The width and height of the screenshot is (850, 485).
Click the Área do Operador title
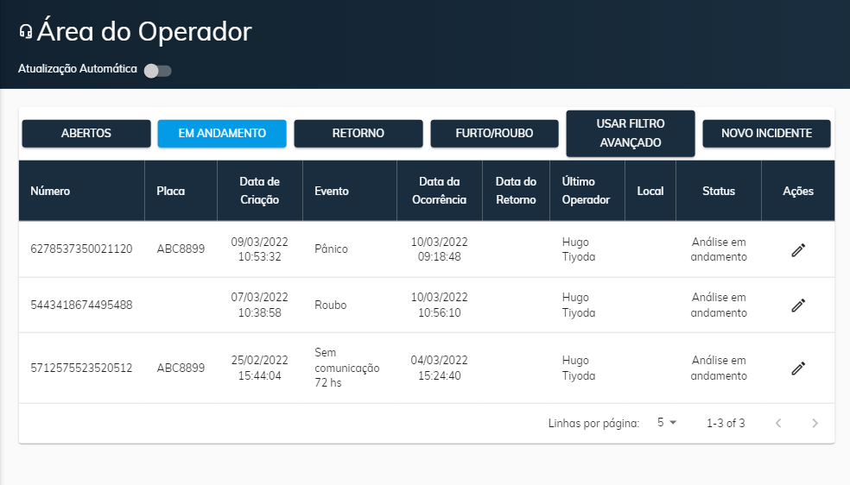pos(144,31)
